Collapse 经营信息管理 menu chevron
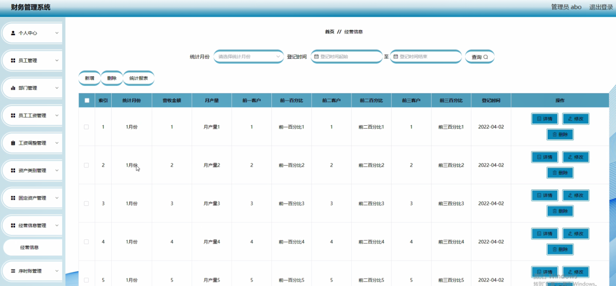Screen dimensions: 616x286 click(x=57, y=225)
